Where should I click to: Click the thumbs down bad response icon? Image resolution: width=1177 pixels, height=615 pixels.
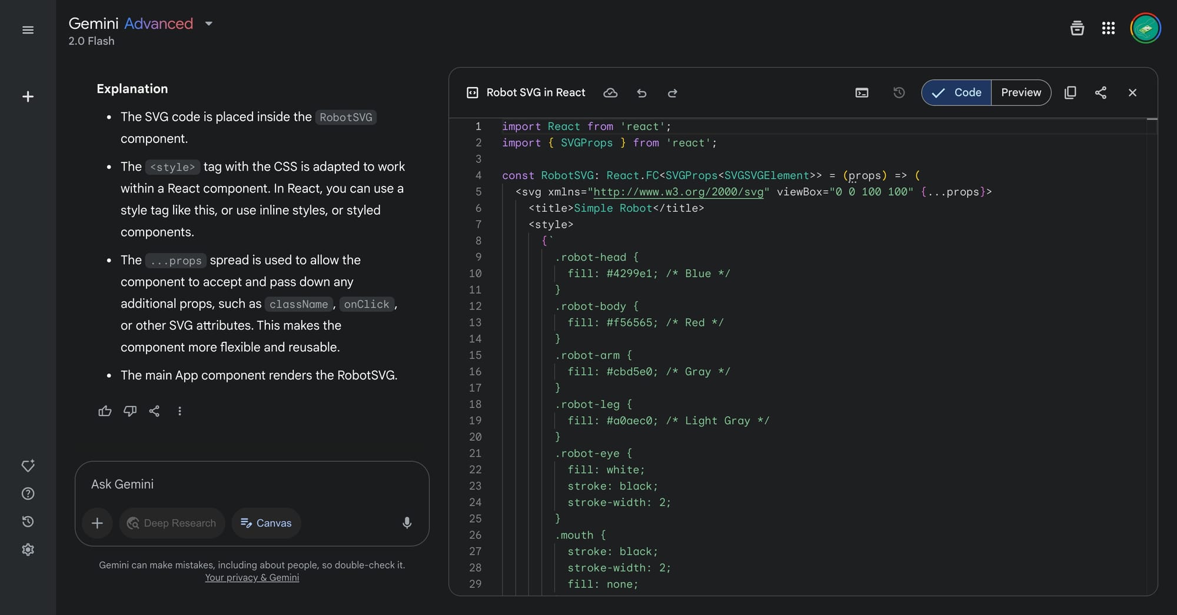[x=130, y=411]
